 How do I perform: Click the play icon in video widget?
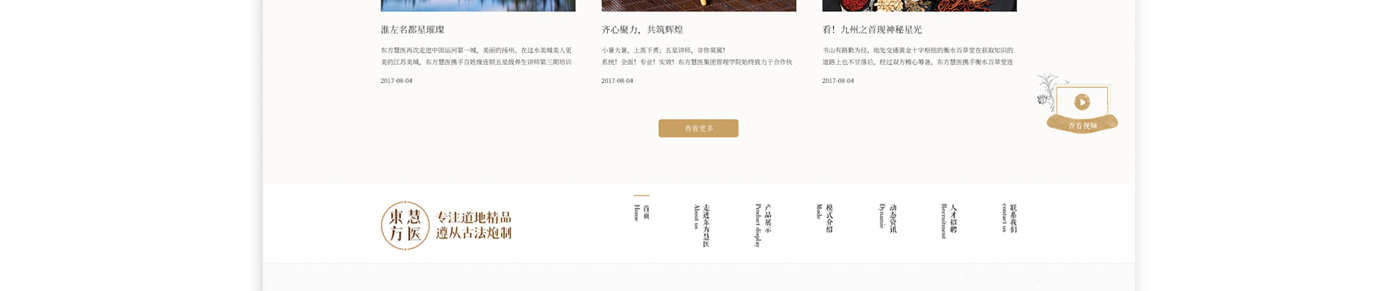point(1082,102)
